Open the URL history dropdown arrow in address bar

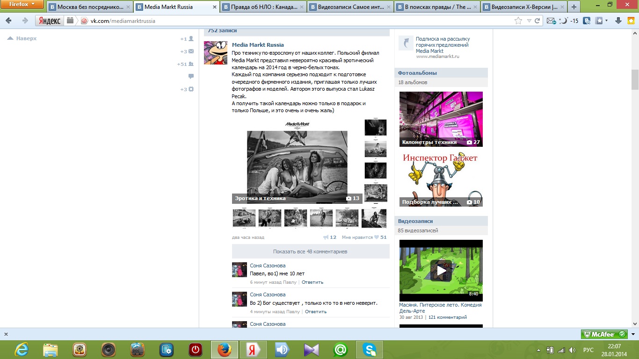click(529, 21)
